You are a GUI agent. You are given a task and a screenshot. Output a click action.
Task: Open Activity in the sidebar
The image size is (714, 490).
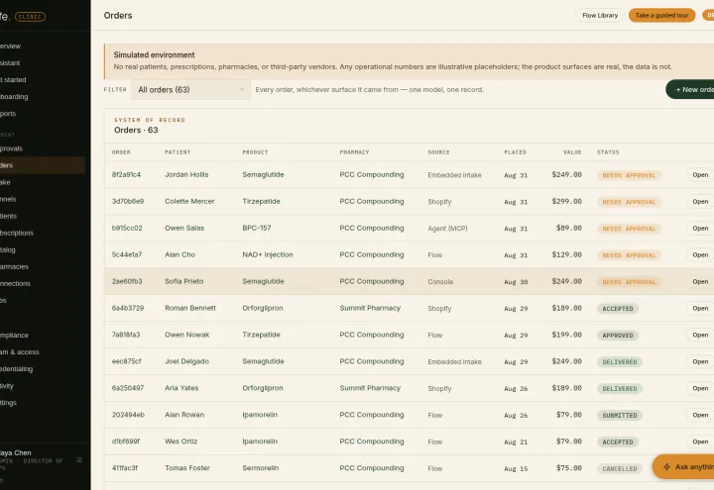[x=42, y=385]
